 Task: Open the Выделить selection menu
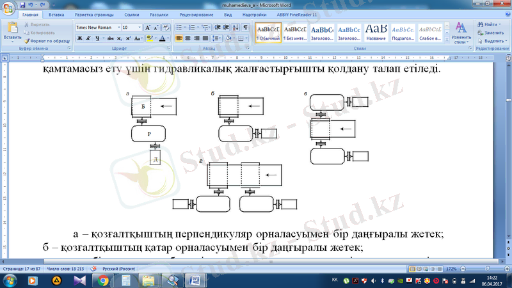[x=492, y=41]
